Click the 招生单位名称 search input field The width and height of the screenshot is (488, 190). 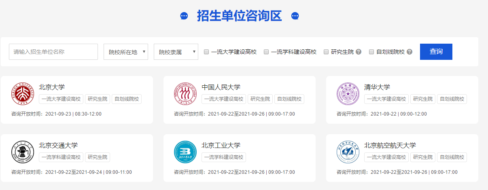click(x=53, y=52)
